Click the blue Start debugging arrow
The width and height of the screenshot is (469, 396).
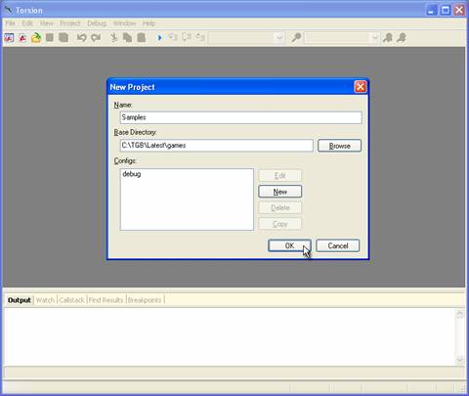click(159, 38)
